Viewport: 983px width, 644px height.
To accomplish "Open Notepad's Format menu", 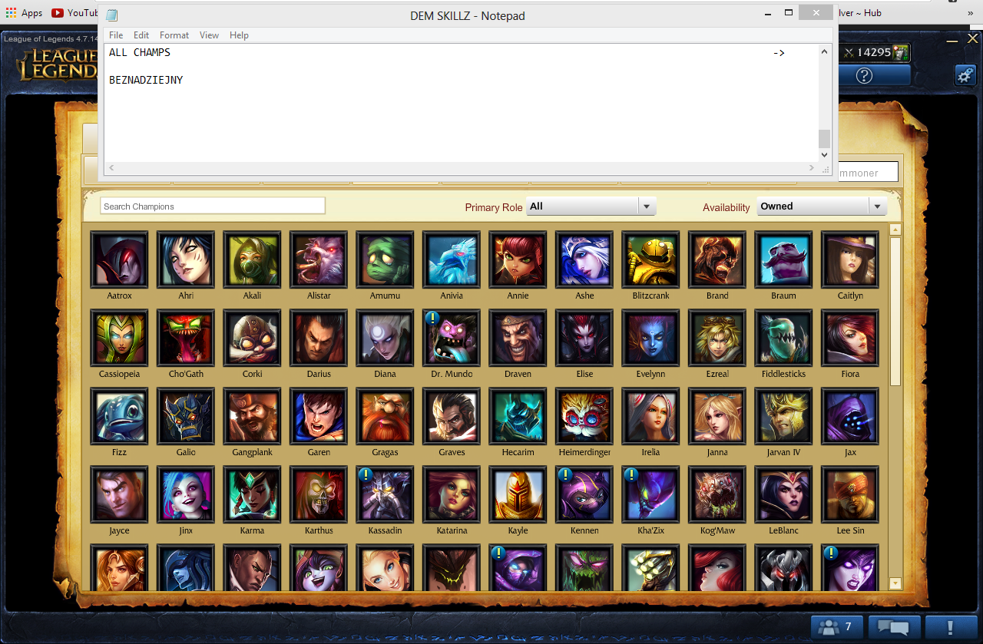I will point(174,35).
